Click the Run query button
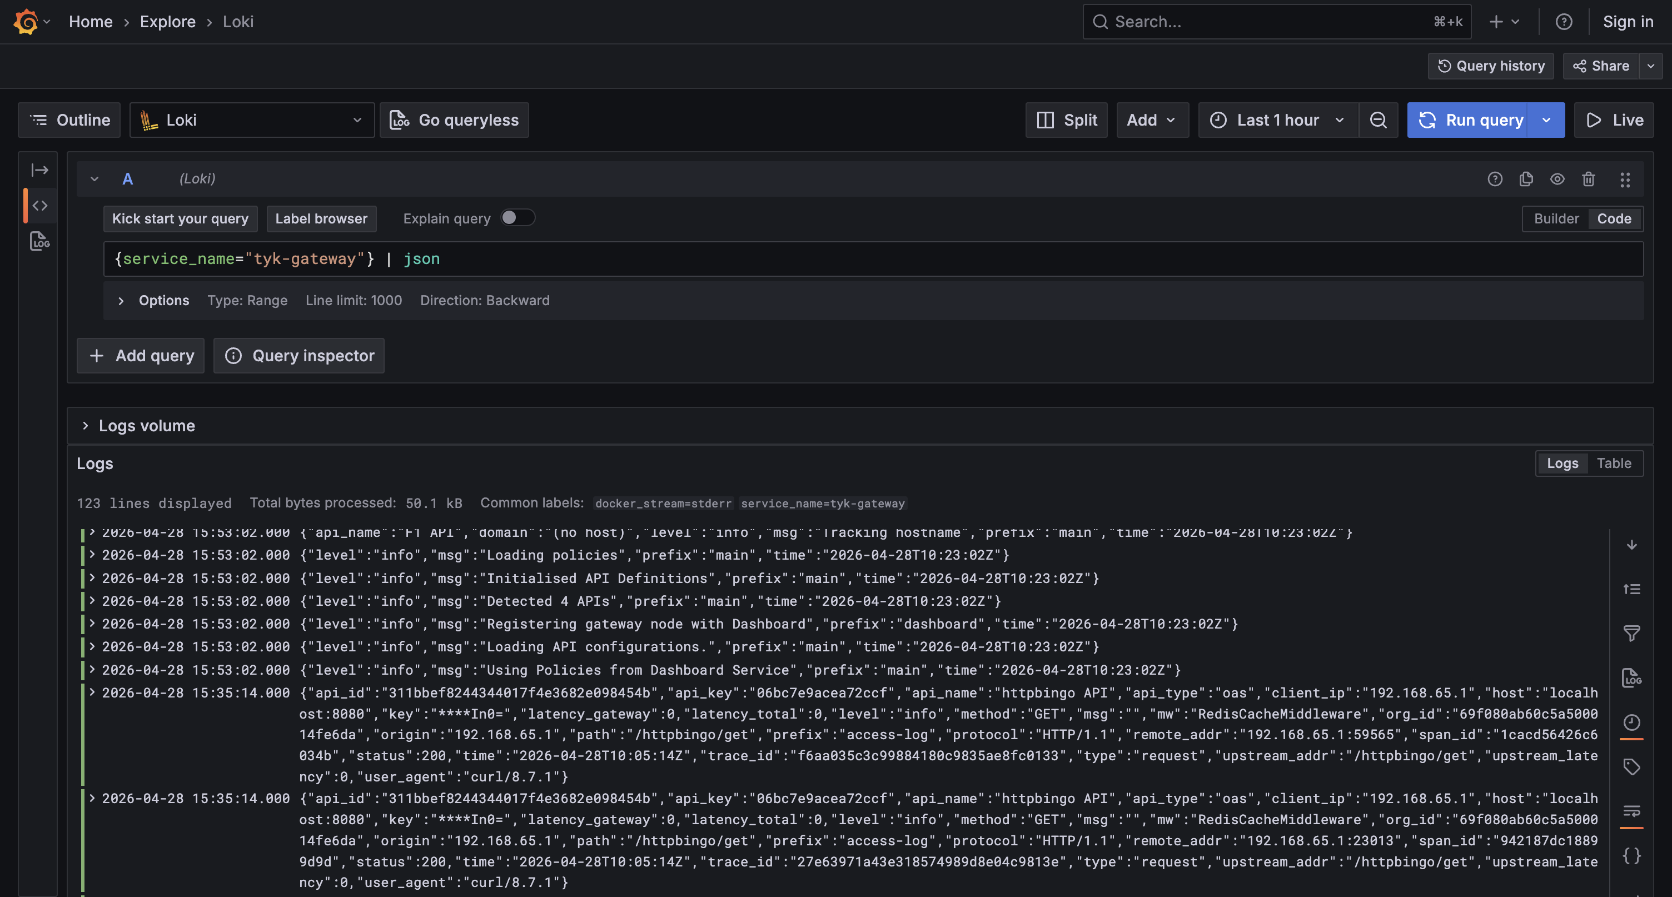 [x=1467, y=120]
